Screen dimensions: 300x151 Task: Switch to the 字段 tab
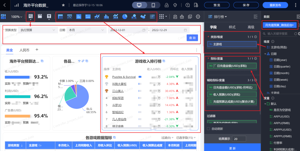tap(213, 27)
